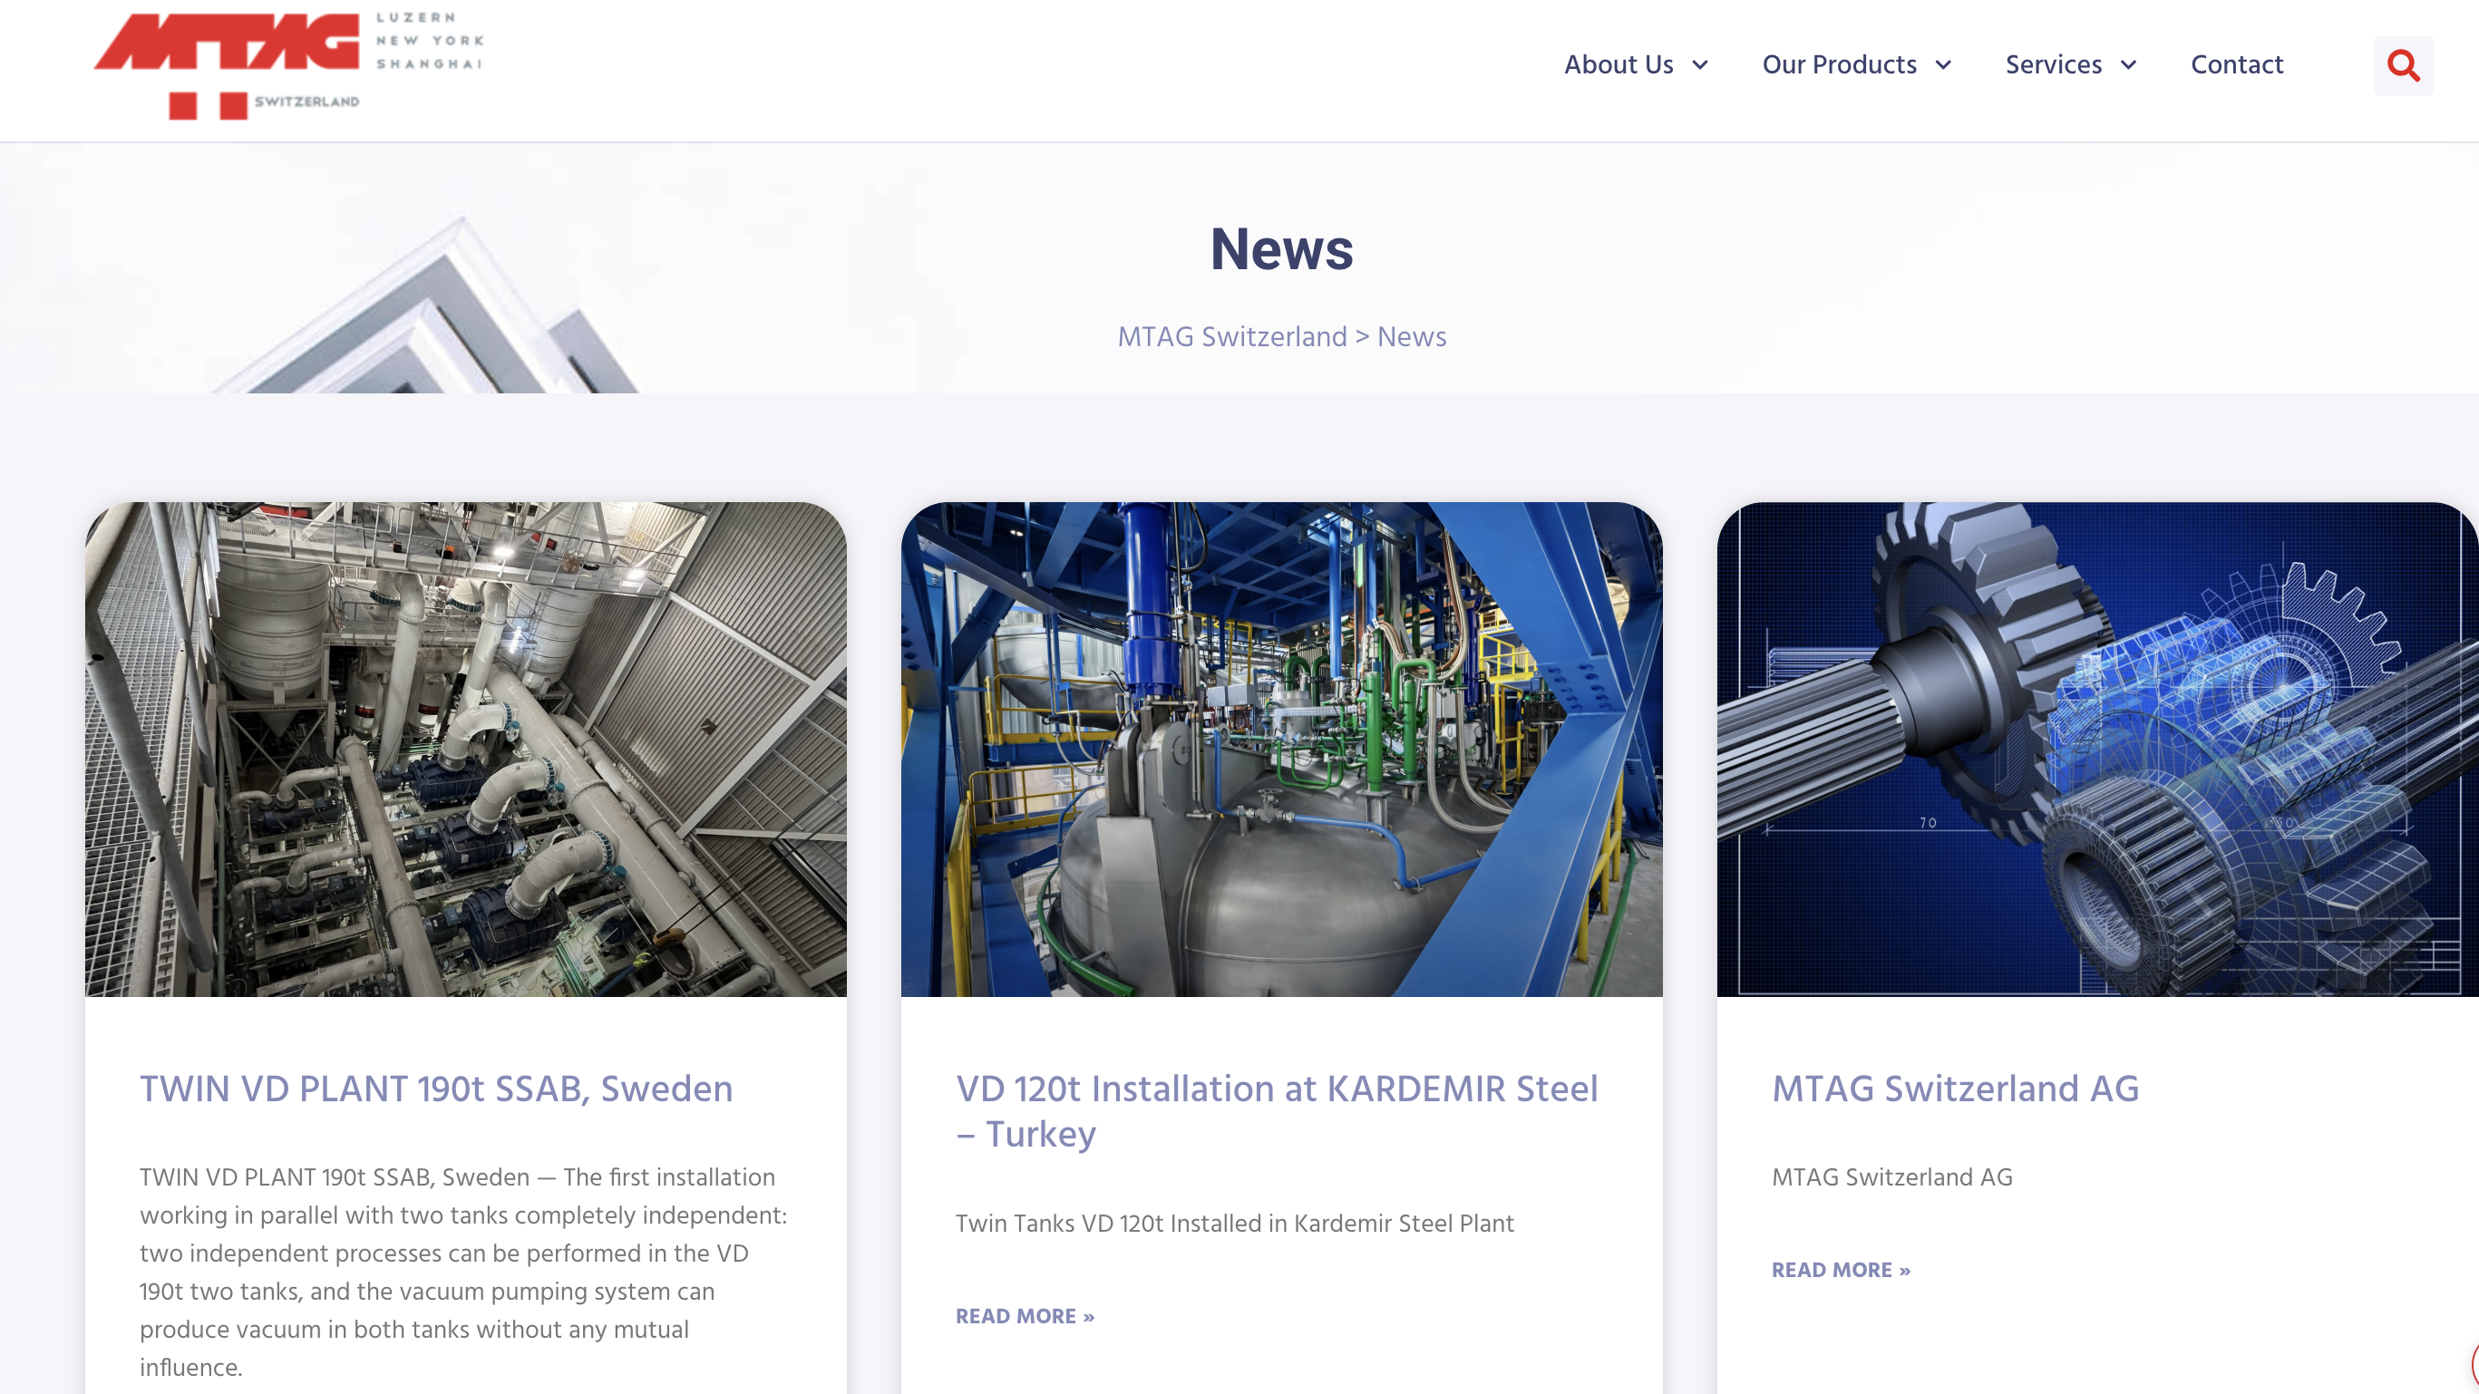
Task: Open the VD 120t Installation at KARDEMIR title
Action: 1277,1111
